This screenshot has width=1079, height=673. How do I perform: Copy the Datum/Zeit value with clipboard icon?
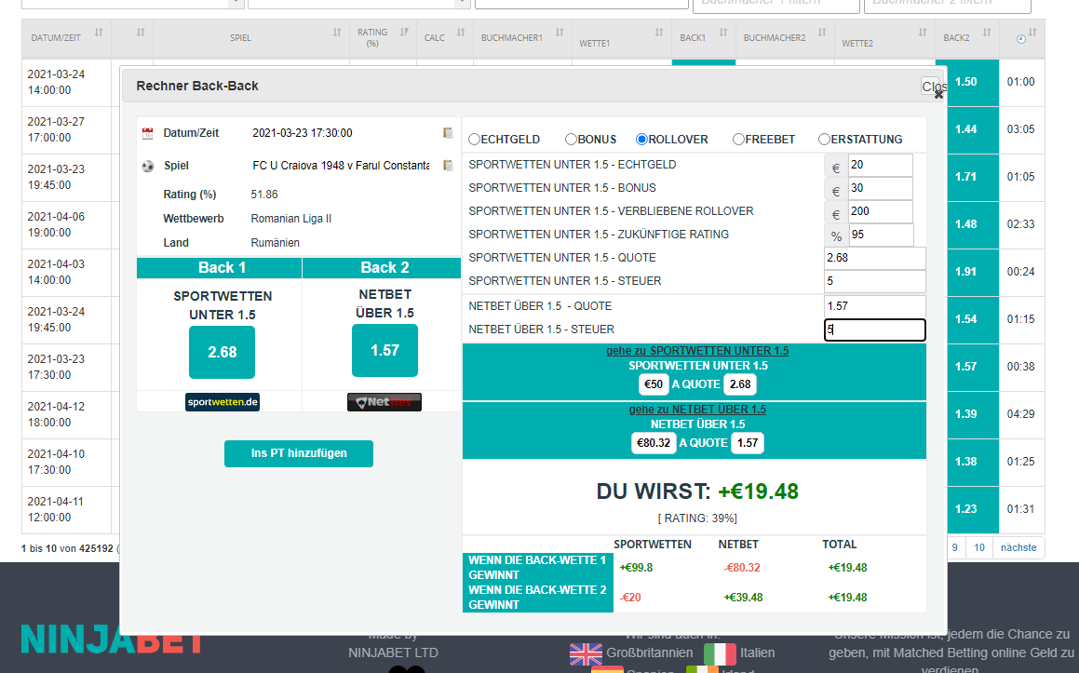click(x=448, y=133)
